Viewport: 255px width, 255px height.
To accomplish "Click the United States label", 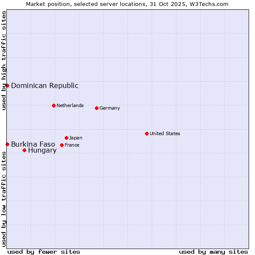I will tap(164, 133).
